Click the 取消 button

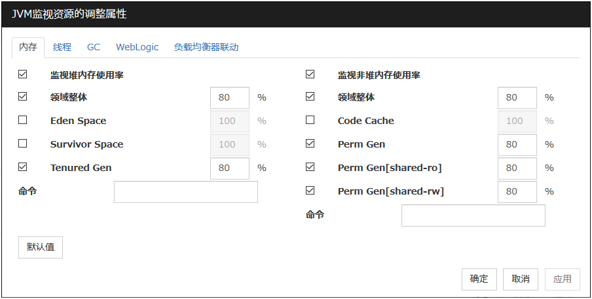[521, 279]
